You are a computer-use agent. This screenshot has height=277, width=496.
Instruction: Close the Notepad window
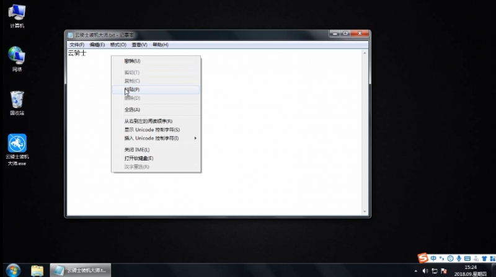coord(360,33)
